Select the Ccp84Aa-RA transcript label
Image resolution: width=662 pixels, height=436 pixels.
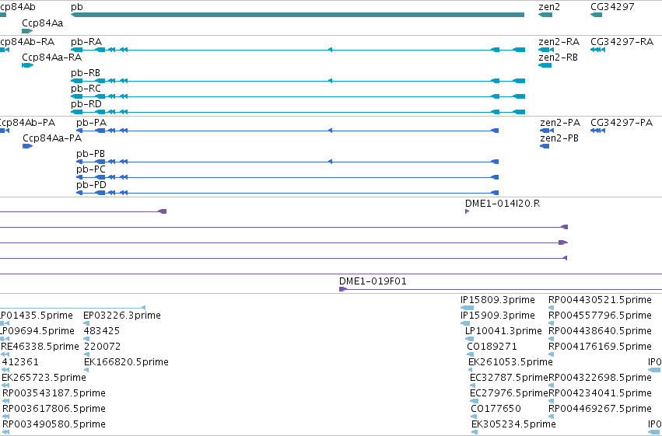pos(51,58)
